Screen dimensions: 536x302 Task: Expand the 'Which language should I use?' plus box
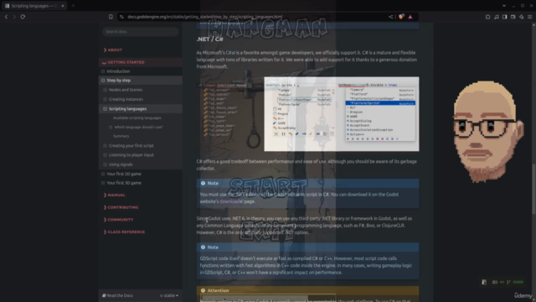(111, 127)
